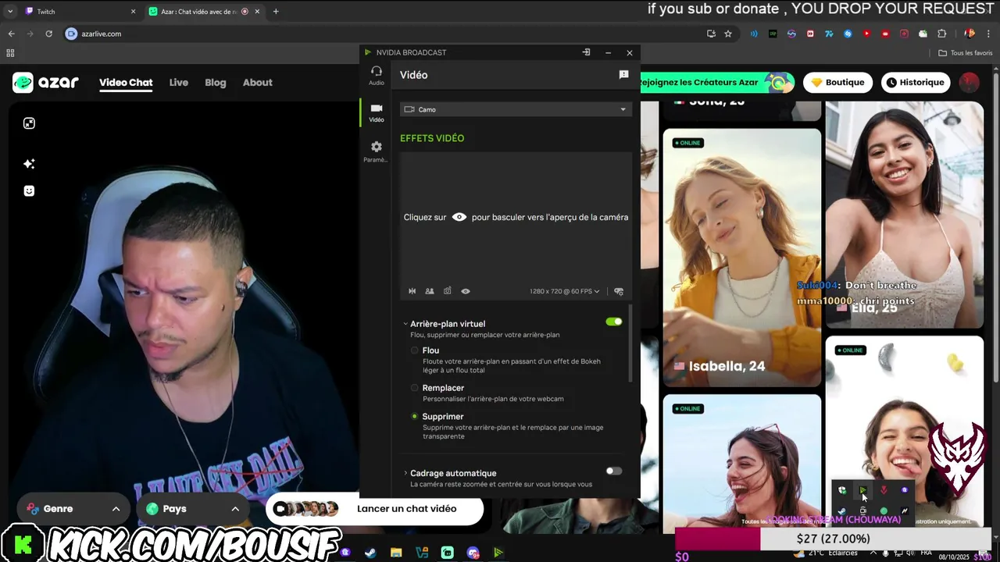Screen dimensions: 1000x562
Task: Click the Historique button
Action: (916, 82)
